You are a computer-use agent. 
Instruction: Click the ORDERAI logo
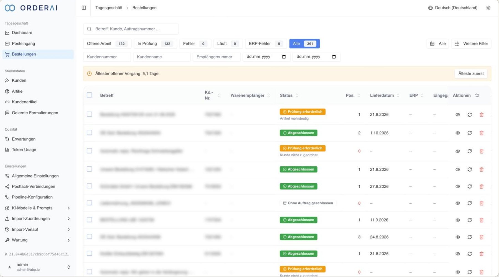[x=31, y=8]
